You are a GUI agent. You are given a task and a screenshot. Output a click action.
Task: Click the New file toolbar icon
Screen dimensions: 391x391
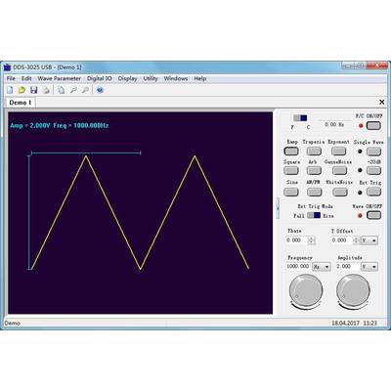10,90
